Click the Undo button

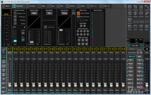click(x=141, y=22)
